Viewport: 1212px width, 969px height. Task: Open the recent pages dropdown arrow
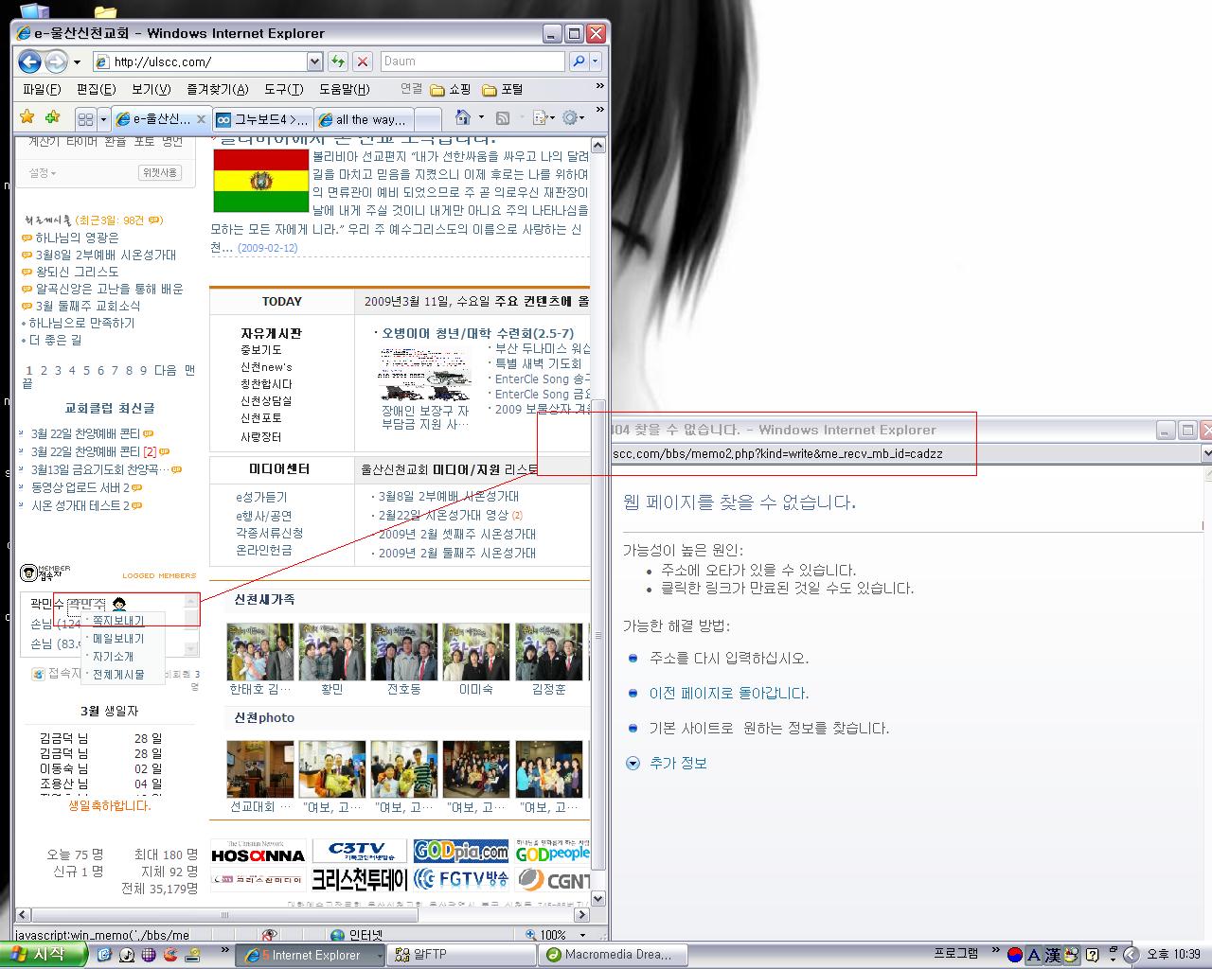[77, 62]
